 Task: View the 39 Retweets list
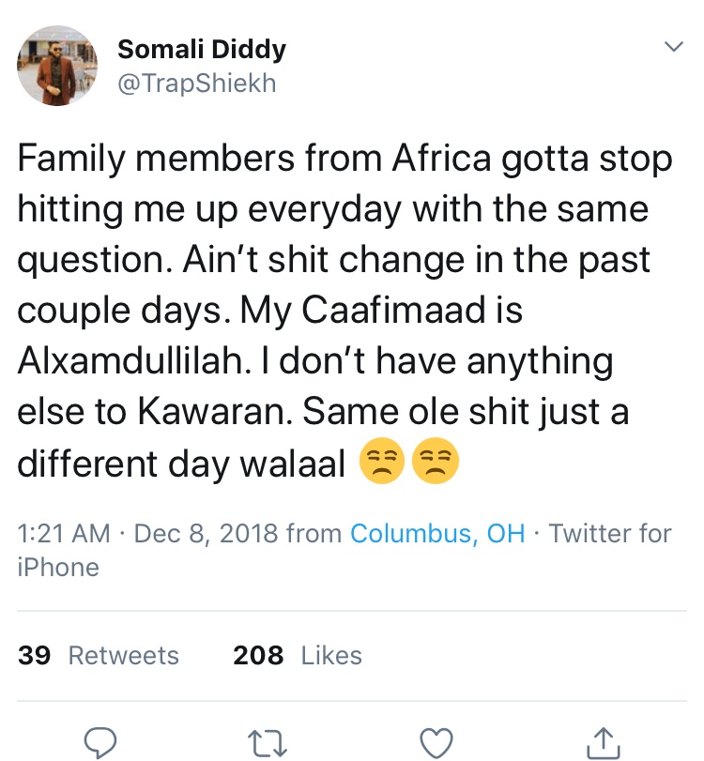click(x=99, y=654)
